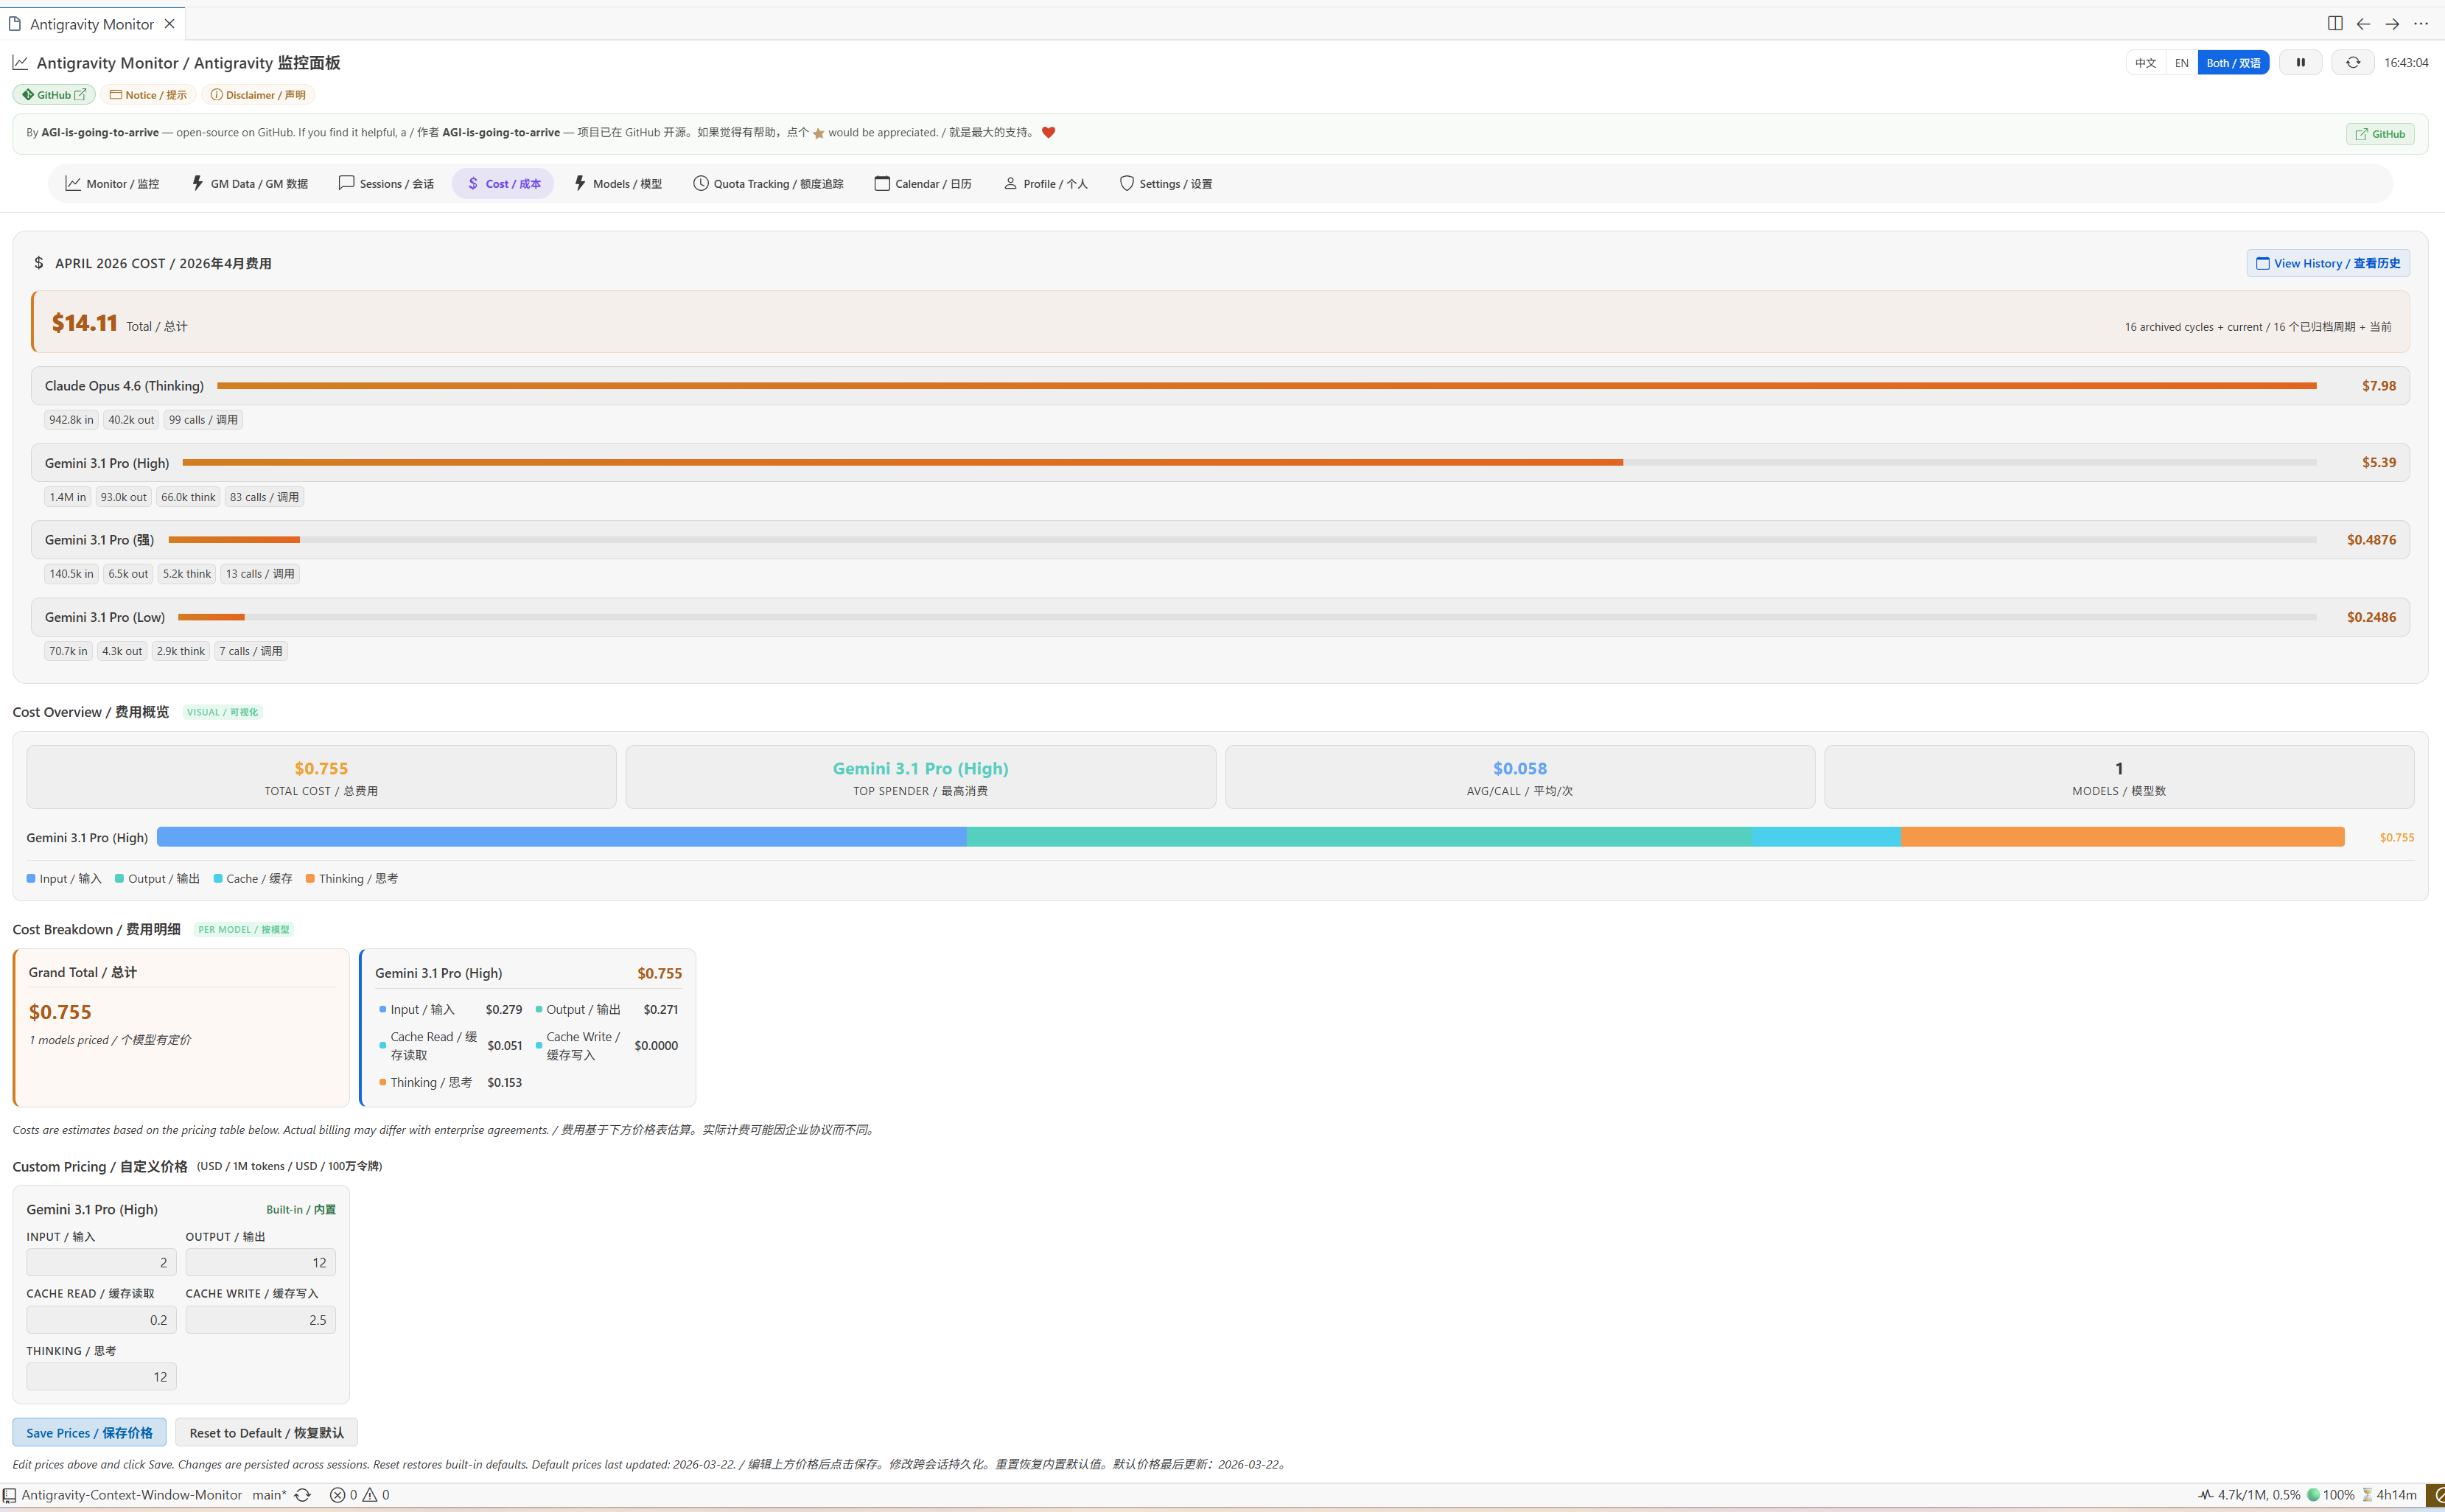Click the chart icon beside Antigravity Monitor title
2445x1512 pixels.
coord(20,62)
